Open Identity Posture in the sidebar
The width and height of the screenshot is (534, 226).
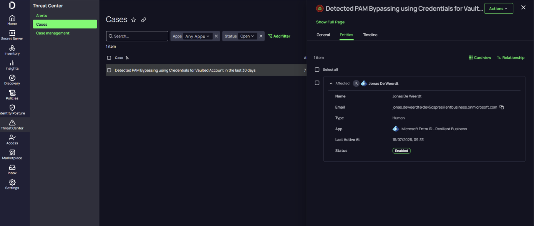12,109
